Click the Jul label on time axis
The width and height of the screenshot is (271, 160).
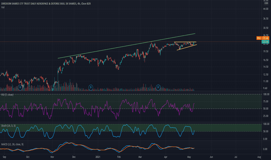coord(236,157)
